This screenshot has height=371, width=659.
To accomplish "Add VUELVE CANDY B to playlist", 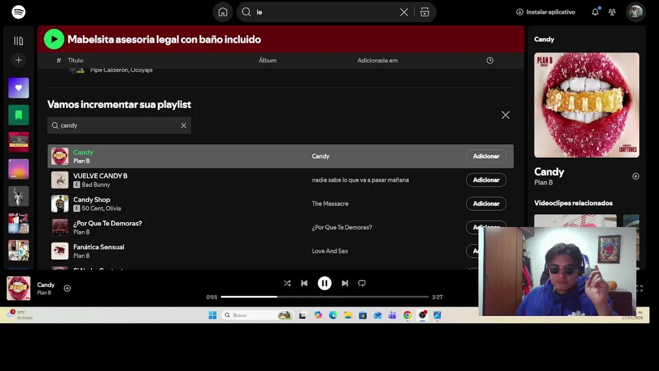I will click(x=486, y=180).
